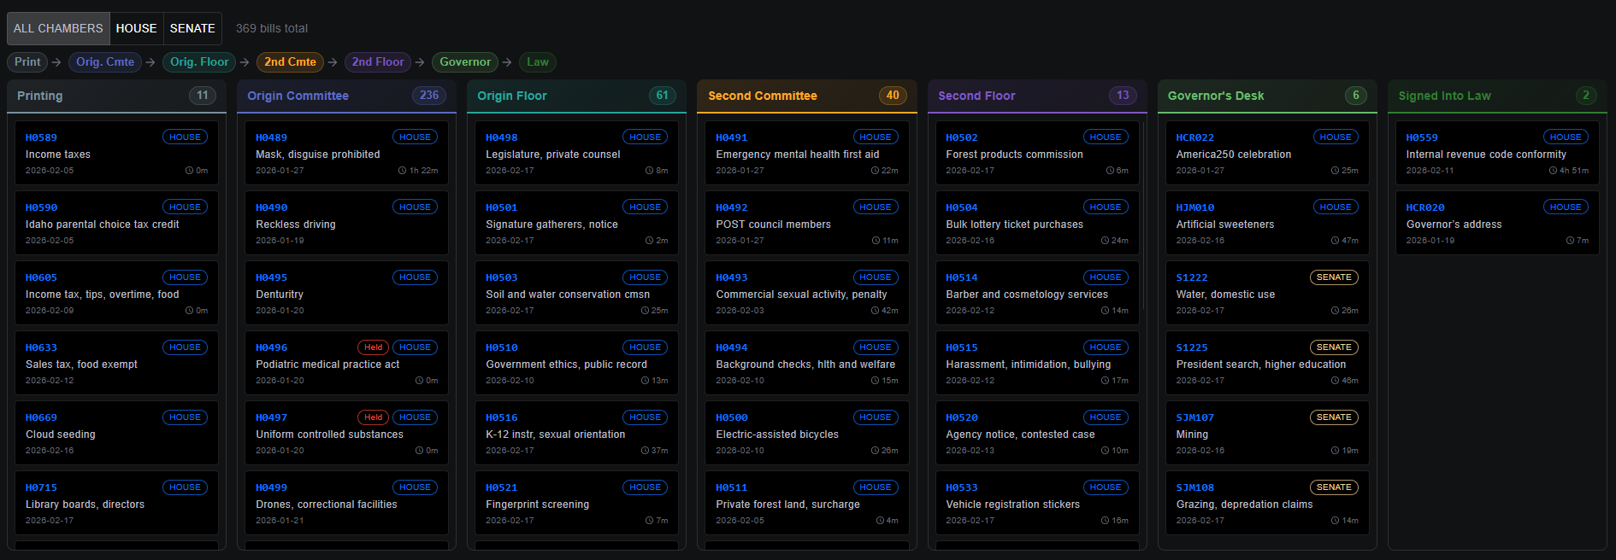Screen dimensions: 1616x560
Task: Click the clock icon on H0492 card
Action: pyautogui.click(x=876, y=241)
